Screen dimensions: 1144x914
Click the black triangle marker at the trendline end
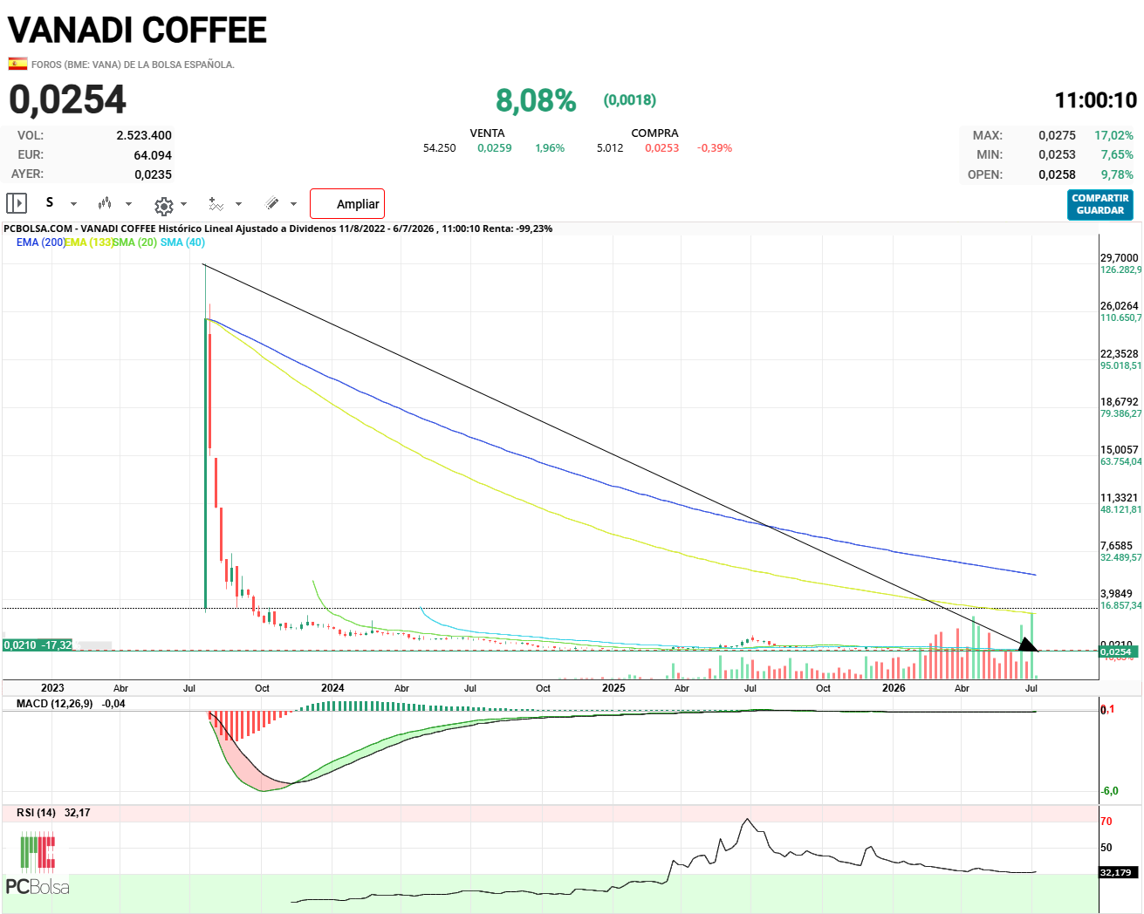point(1028,645)
